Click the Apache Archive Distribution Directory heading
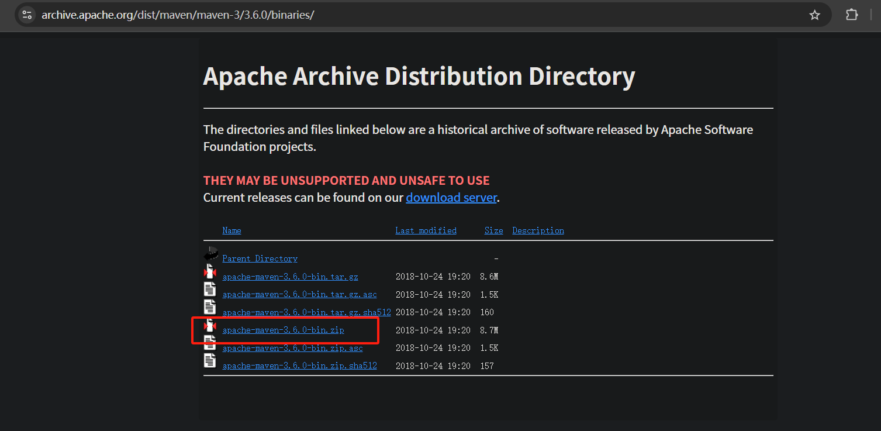Image resolution: width=881 pixels, height=431 pixels. click(419, 77)
